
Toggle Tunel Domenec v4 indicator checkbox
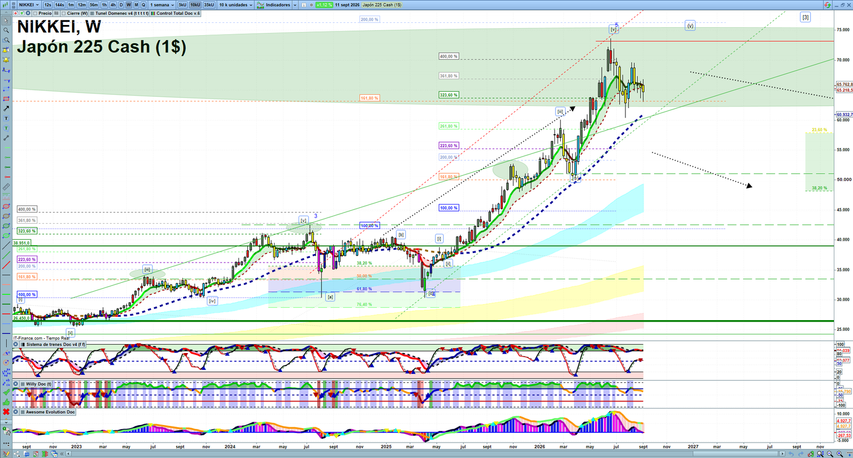[92, 13]
